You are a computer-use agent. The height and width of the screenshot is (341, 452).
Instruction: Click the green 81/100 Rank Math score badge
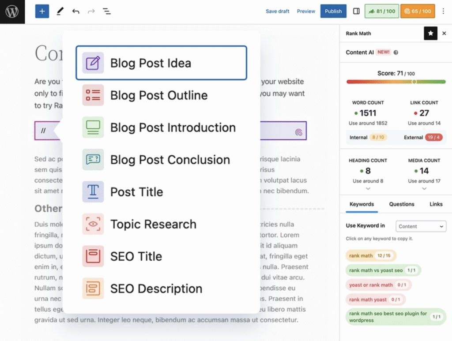tap(381, 11)
